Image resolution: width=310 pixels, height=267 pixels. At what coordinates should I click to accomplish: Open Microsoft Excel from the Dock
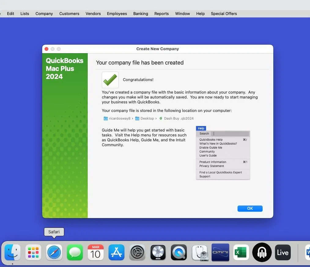[241, 252]
